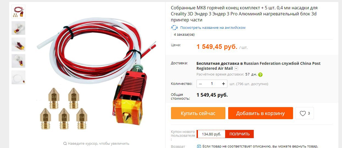Expand the China Post shipping method dropdown

tap(236, 68)
